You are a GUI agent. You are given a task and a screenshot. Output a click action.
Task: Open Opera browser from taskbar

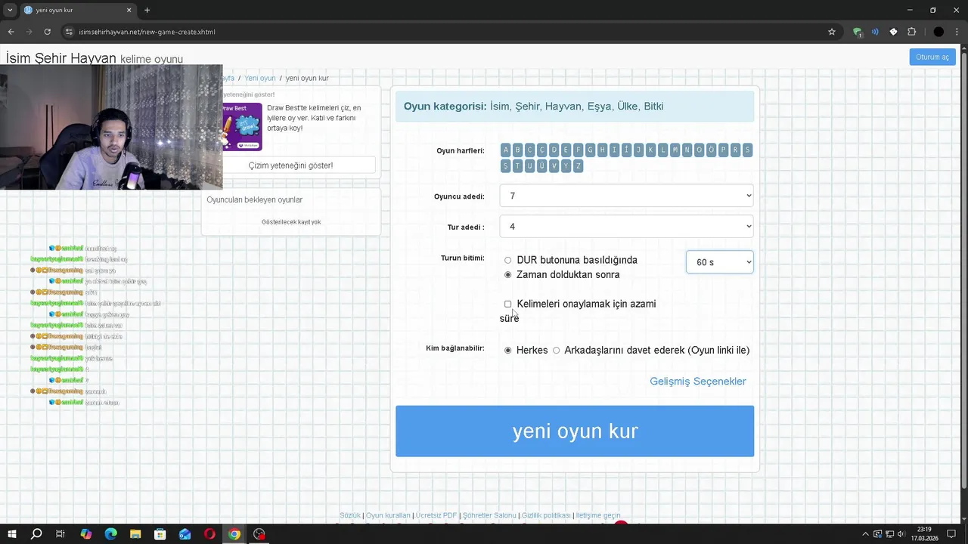[x=209, y=534]
